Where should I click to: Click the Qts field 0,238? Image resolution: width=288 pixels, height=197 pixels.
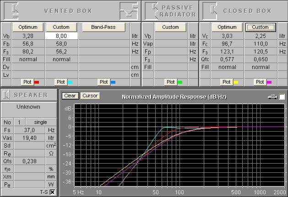tap(29, 161)
